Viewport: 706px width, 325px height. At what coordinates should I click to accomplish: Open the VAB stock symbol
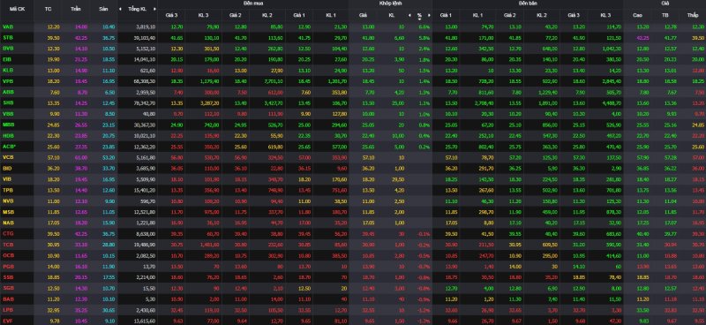(x=8, y=26)
